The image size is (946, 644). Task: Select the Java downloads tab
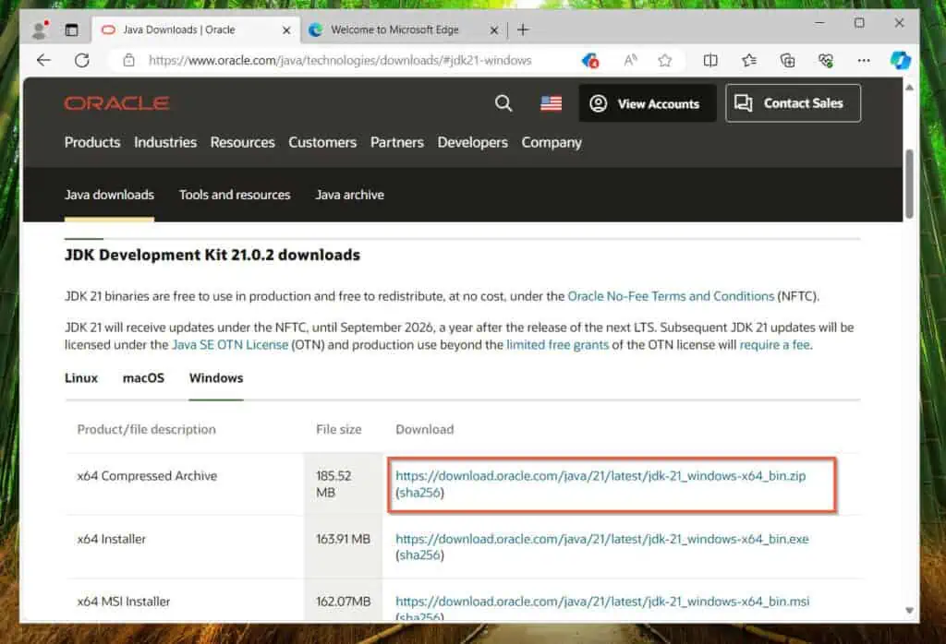pyautogui.click(x=109, y=196)
